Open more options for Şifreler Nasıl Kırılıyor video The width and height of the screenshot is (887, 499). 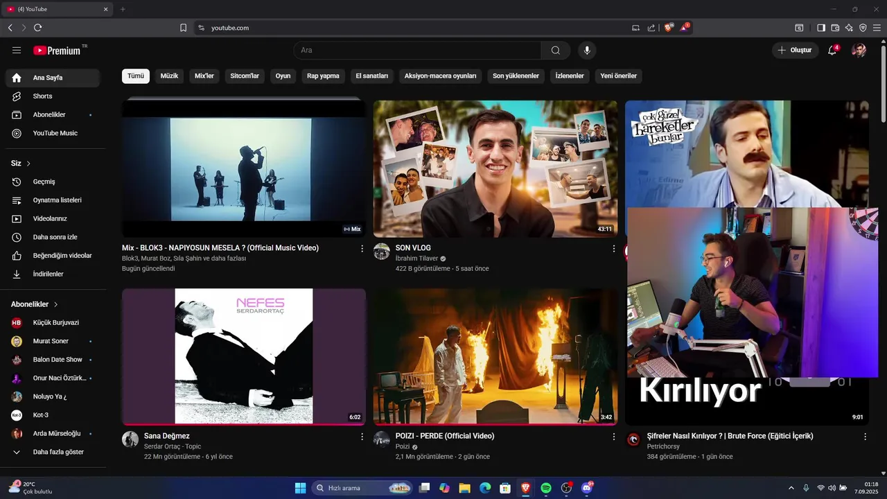click(865, 437)
